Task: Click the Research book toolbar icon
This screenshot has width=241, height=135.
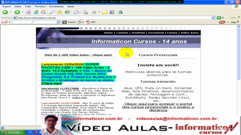Action: click(112, 12)
